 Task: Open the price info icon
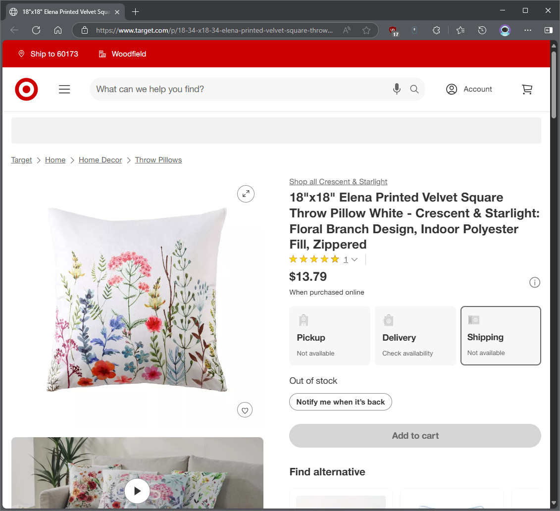pos(534,282)
